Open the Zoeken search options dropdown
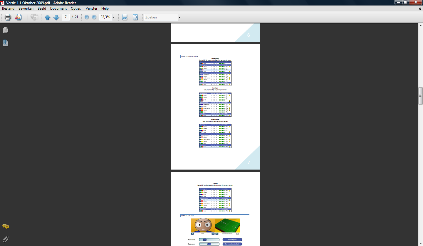This screenshot has width=423, height=246. tap(179, 17)
